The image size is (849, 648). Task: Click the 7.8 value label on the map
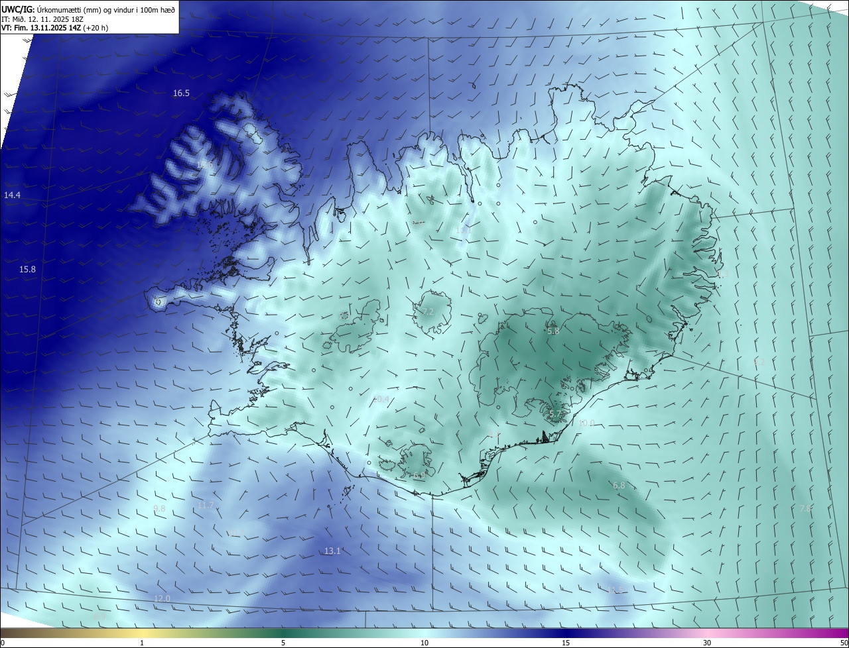click(x=805, y=509)
